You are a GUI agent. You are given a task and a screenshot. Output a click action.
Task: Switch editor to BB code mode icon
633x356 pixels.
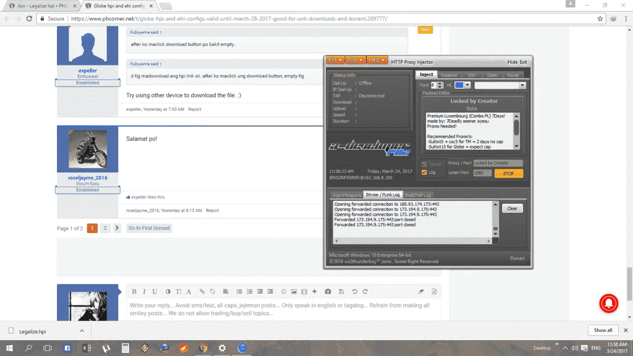(434, 292)
